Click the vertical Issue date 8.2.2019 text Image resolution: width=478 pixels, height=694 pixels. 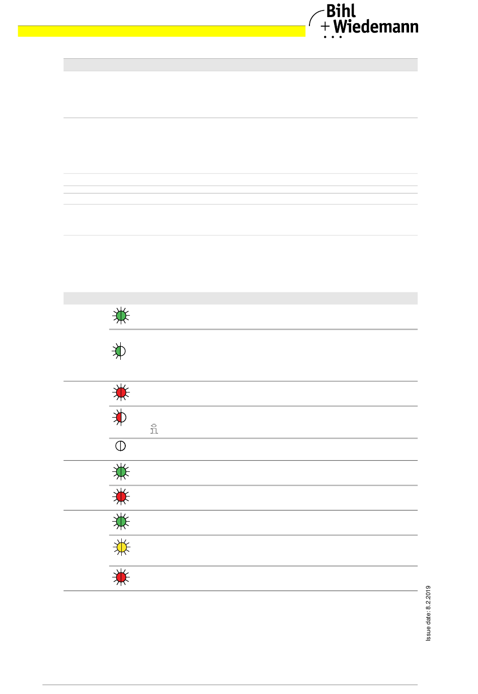point(428,613)
